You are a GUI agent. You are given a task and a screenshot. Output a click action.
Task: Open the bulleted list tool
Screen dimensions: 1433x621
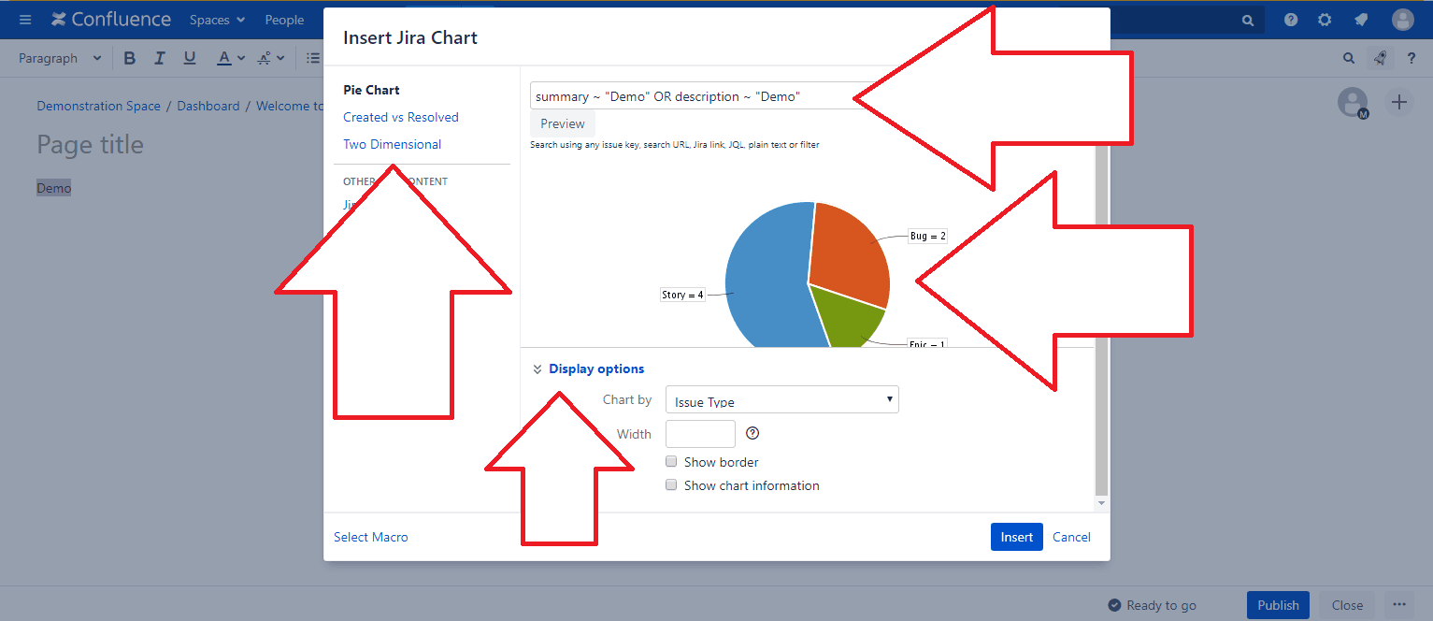click(x=313, y=57)
